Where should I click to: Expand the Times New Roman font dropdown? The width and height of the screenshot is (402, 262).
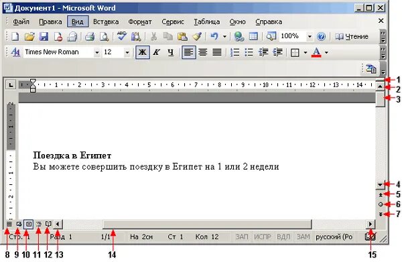(x=97, y=52)
